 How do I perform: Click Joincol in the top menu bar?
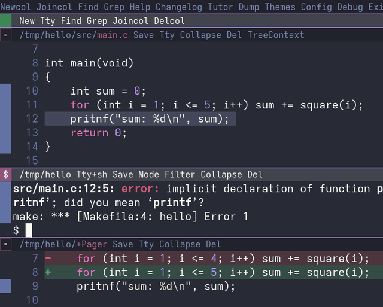54,7
